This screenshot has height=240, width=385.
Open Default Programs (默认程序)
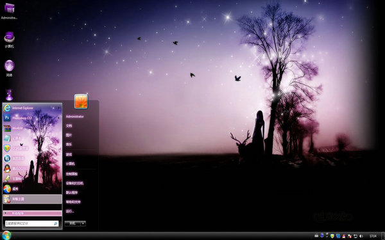72,193
